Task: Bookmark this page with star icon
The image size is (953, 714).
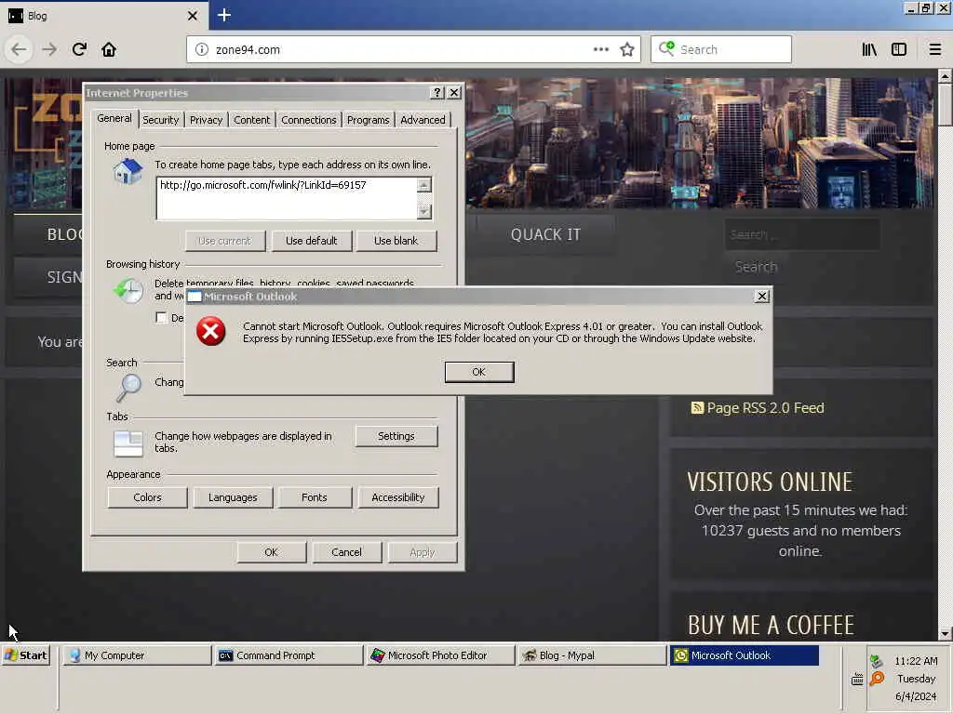Action: (x=627, y=49)
